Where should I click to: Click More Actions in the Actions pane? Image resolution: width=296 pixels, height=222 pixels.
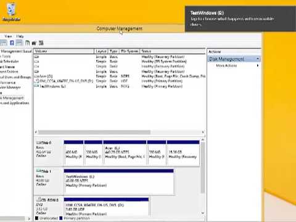click(226, 65)
